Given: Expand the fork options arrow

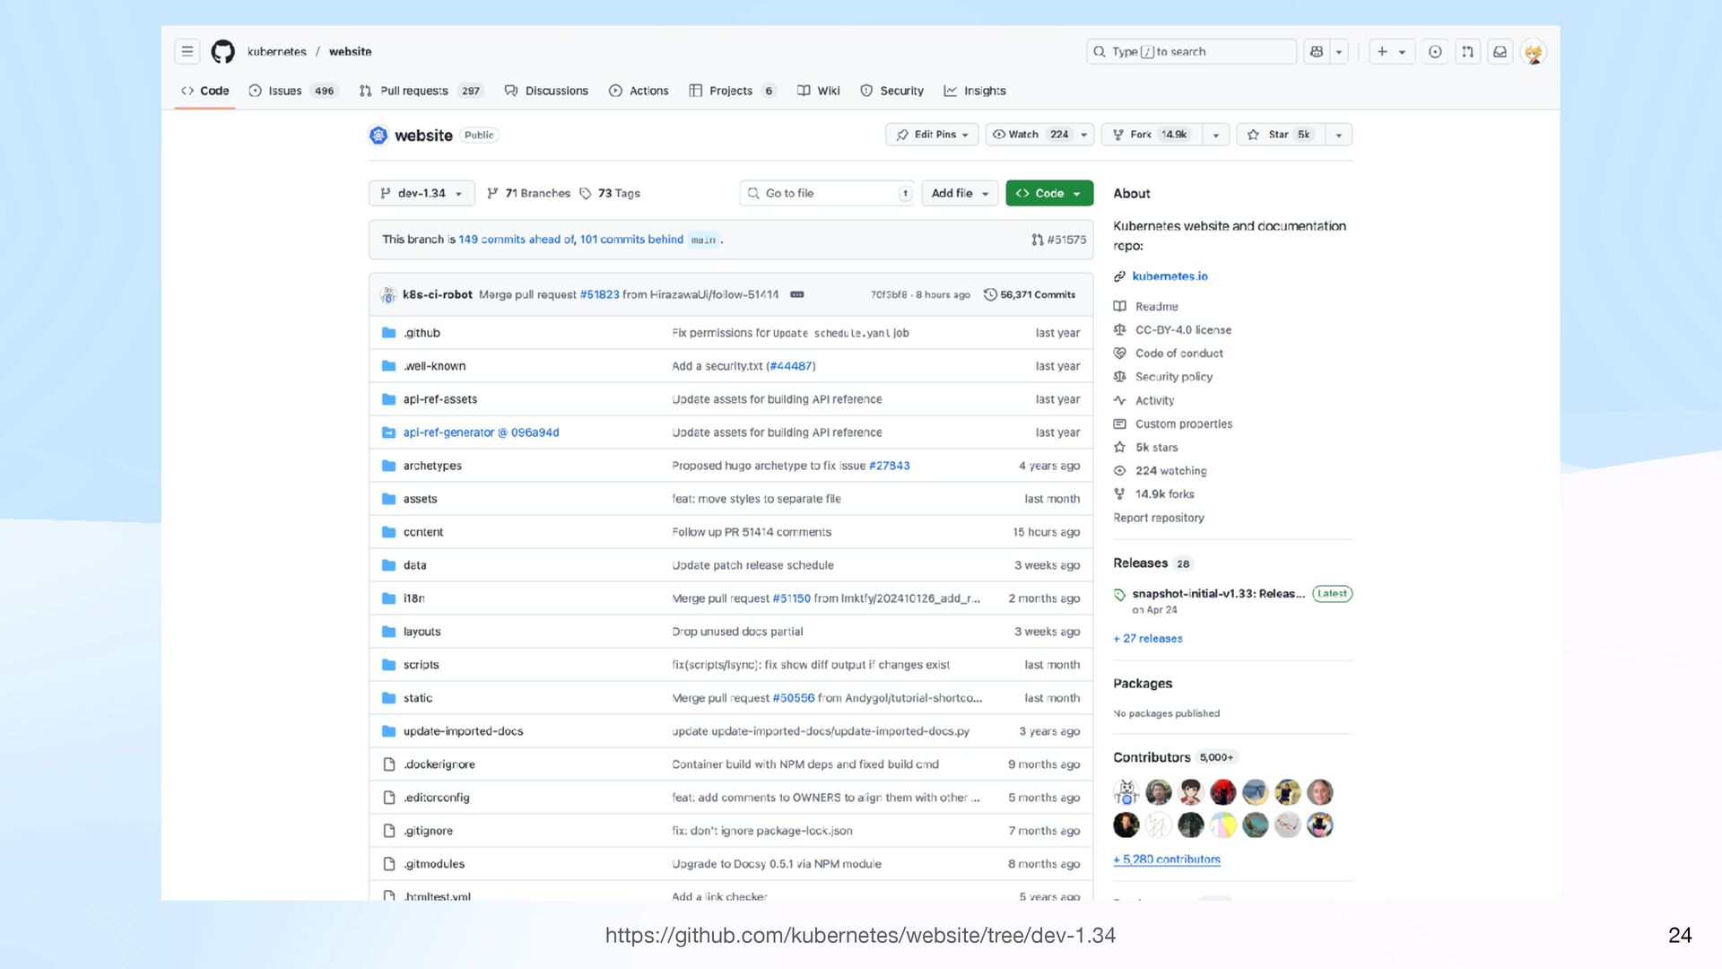Looking at the screenshot, I should pyautogui.click(x=1216, y=135).
